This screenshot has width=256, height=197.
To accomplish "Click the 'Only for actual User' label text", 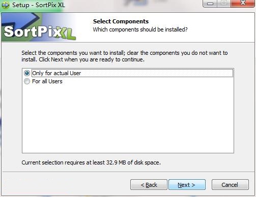I will (56, 73).
